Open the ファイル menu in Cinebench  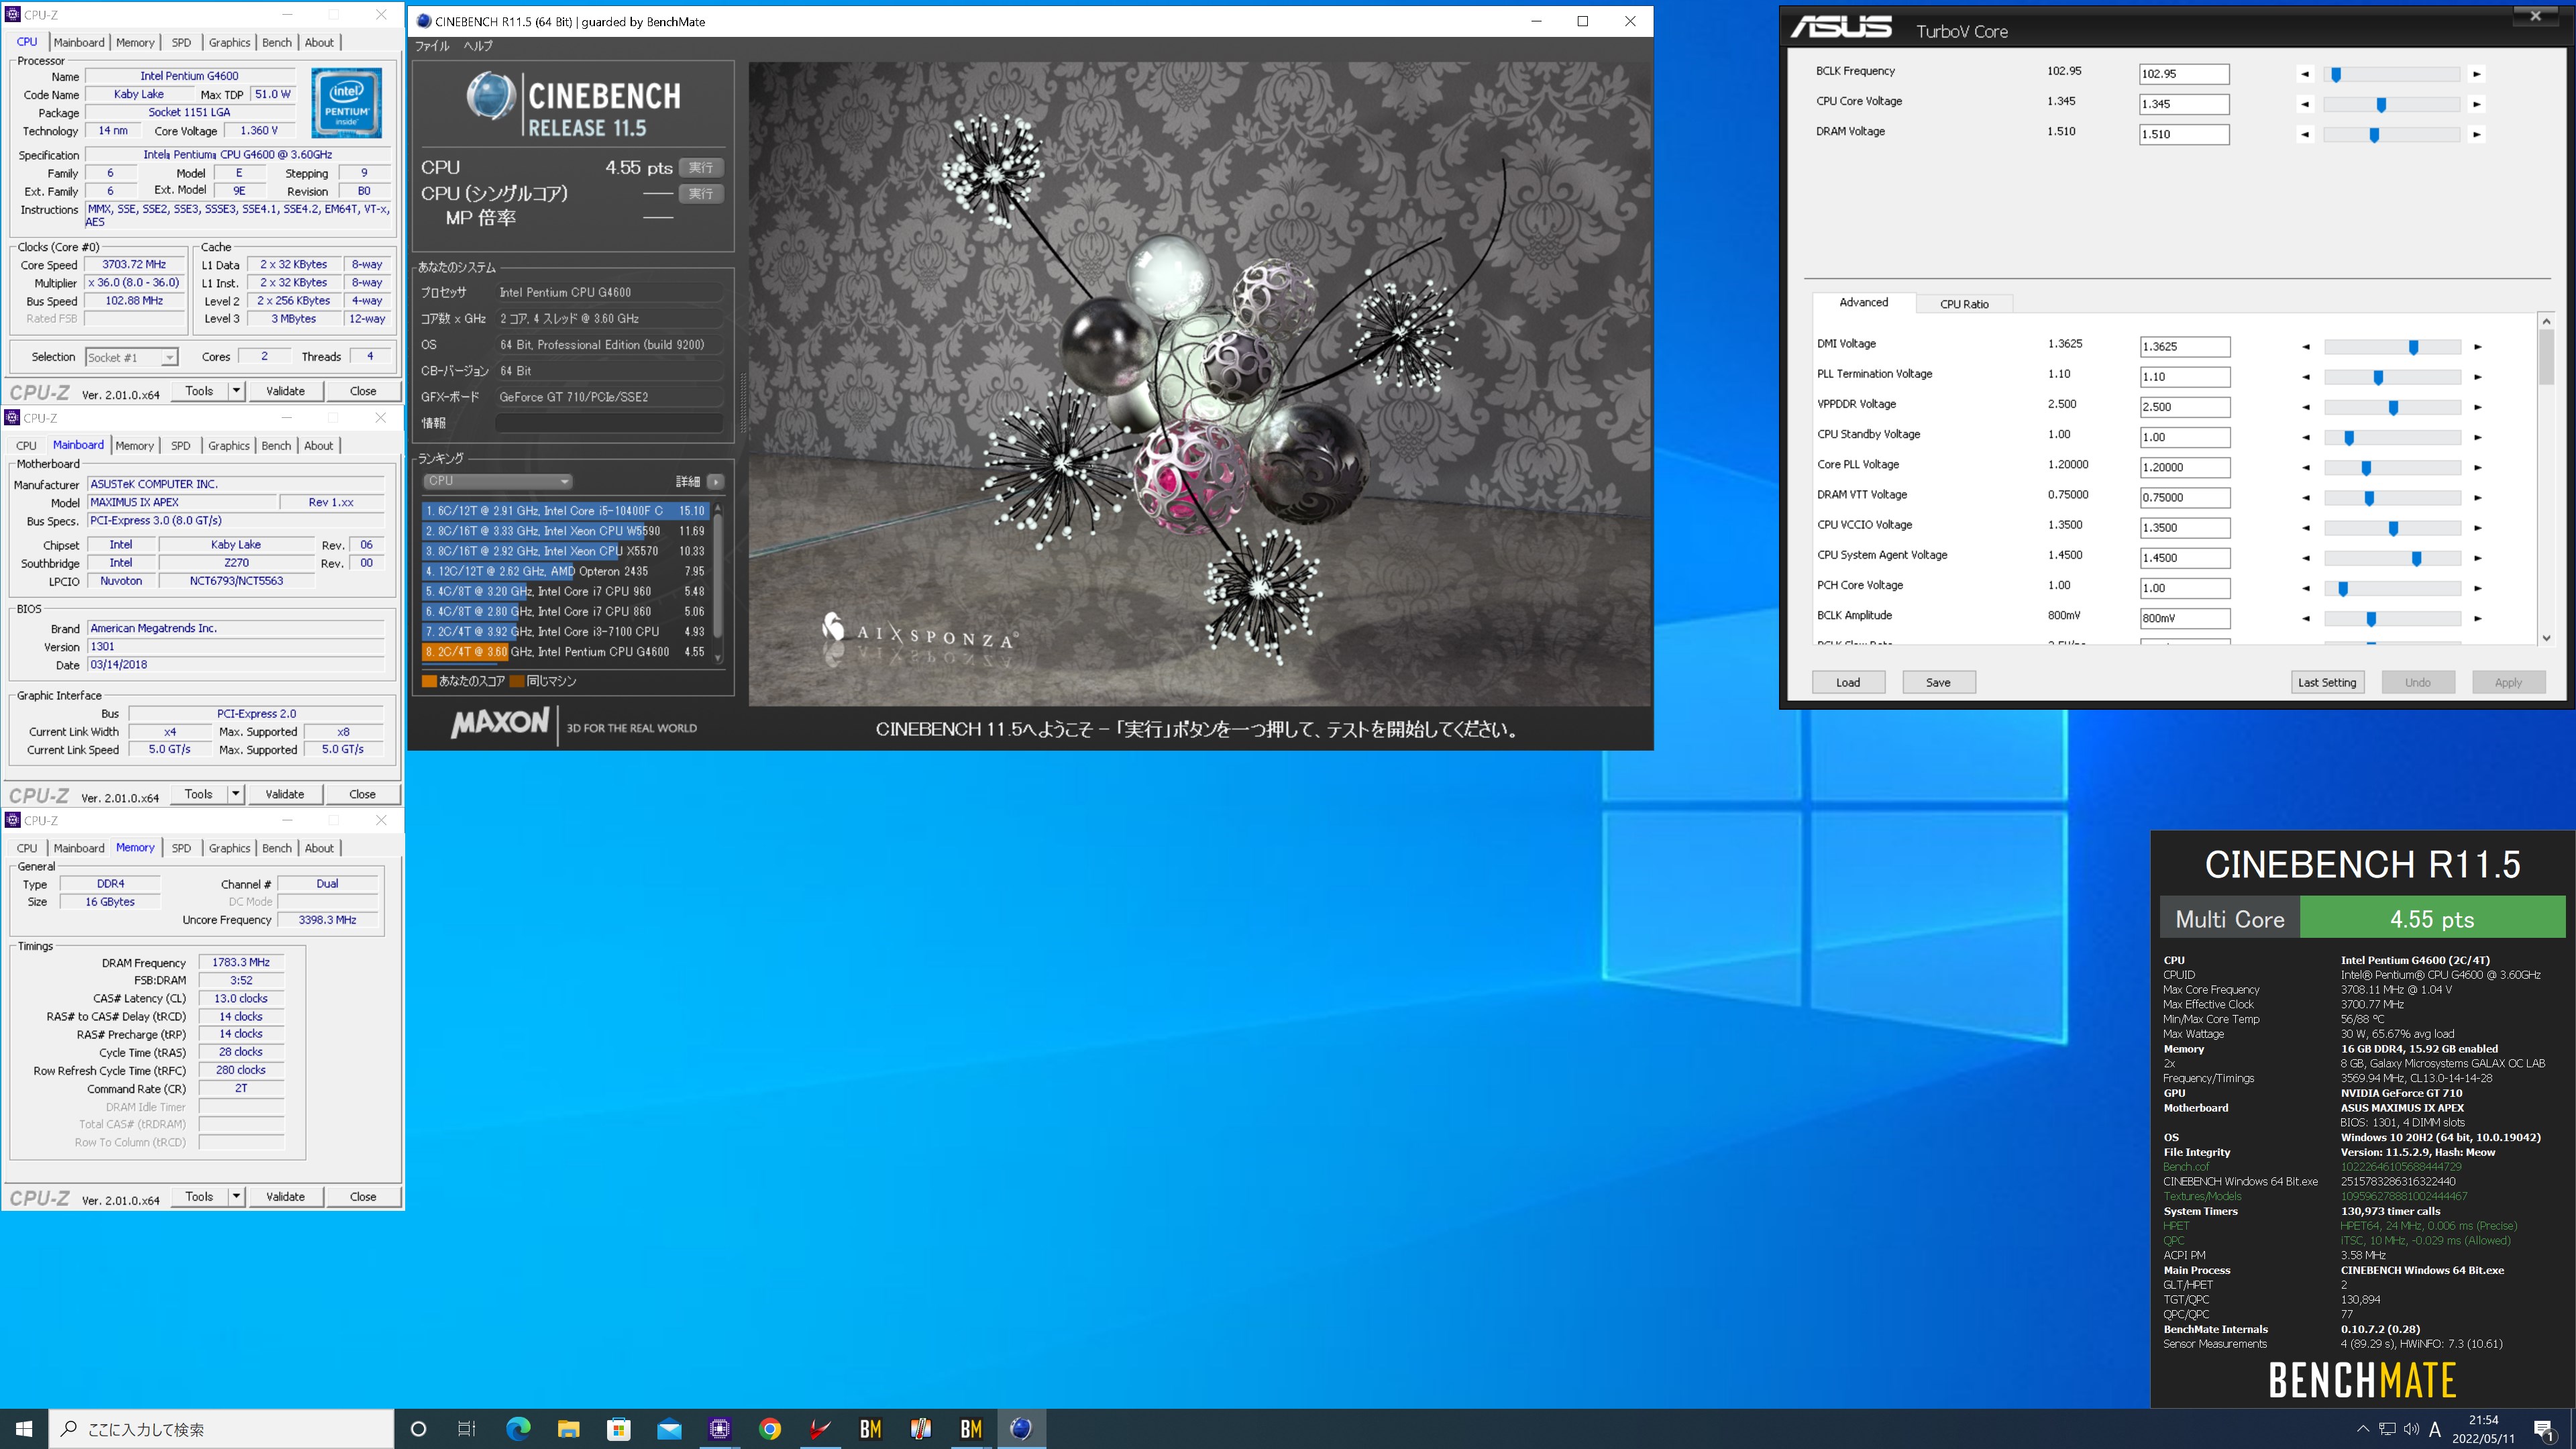click(x=433, y=46)
